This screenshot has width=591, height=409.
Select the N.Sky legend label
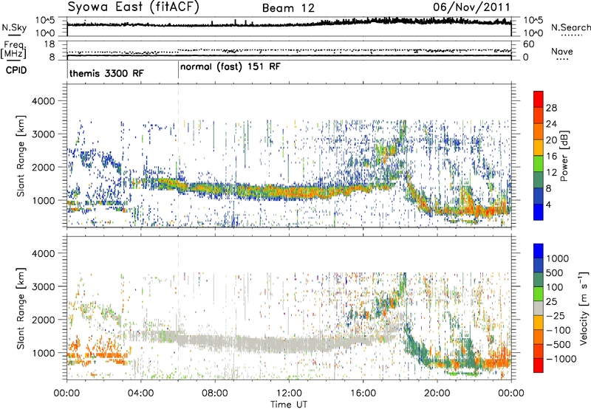tap(14, 27)
